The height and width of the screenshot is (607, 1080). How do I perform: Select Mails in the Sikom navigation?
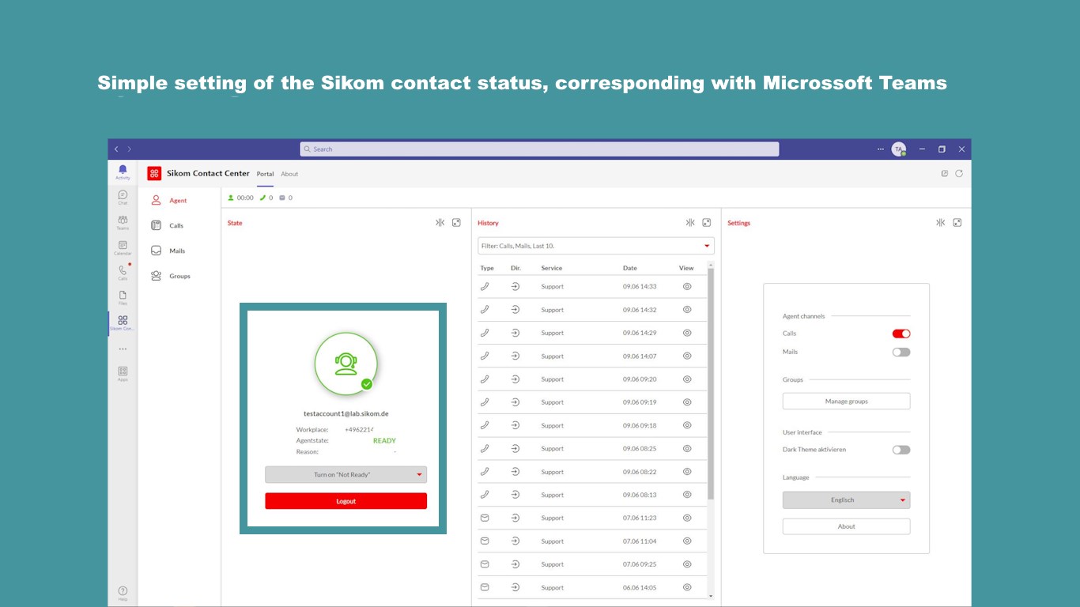pyautogui.click(x=168, y=251)
